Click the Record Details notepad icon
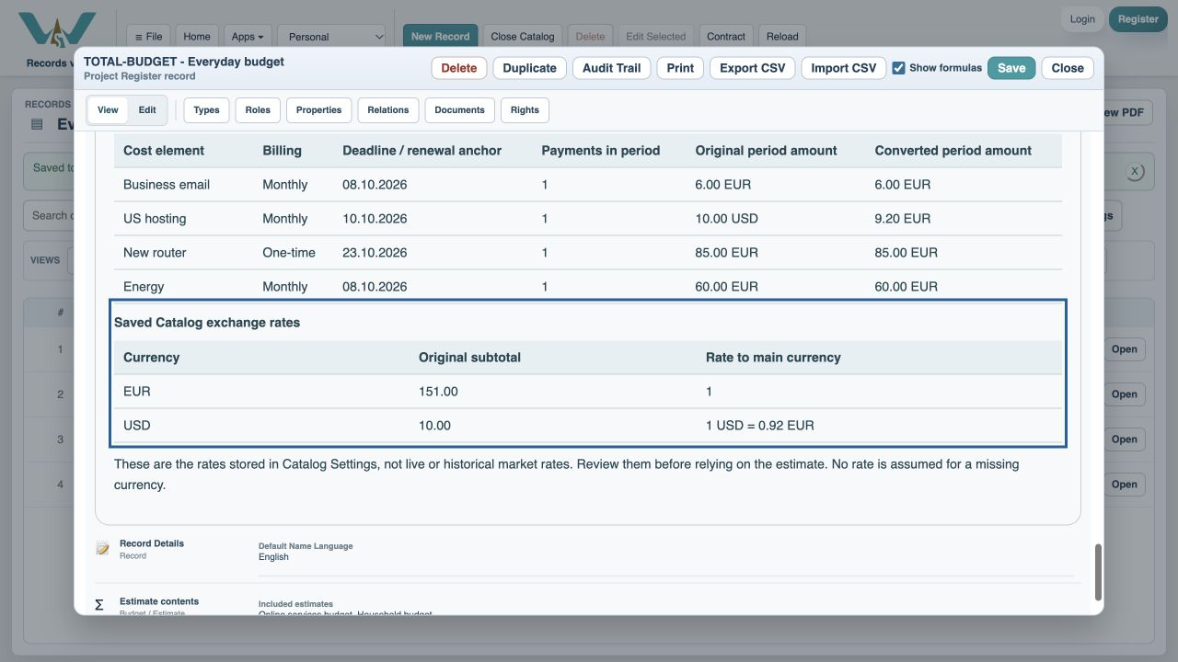This screenshot has height=662, width=1178. 103,549
